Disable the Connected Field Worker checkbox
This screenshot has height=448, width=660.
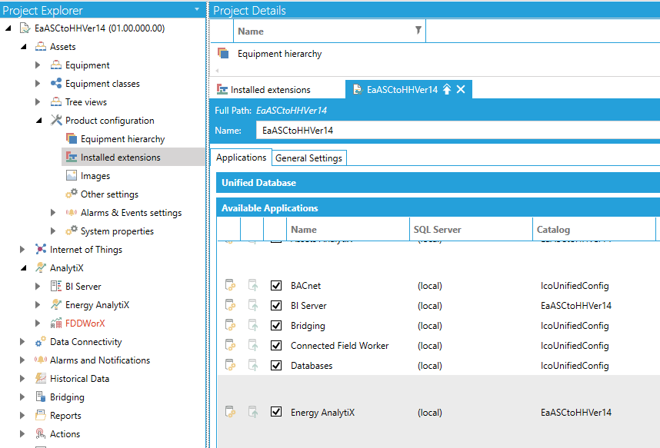[x=276, y=346]
